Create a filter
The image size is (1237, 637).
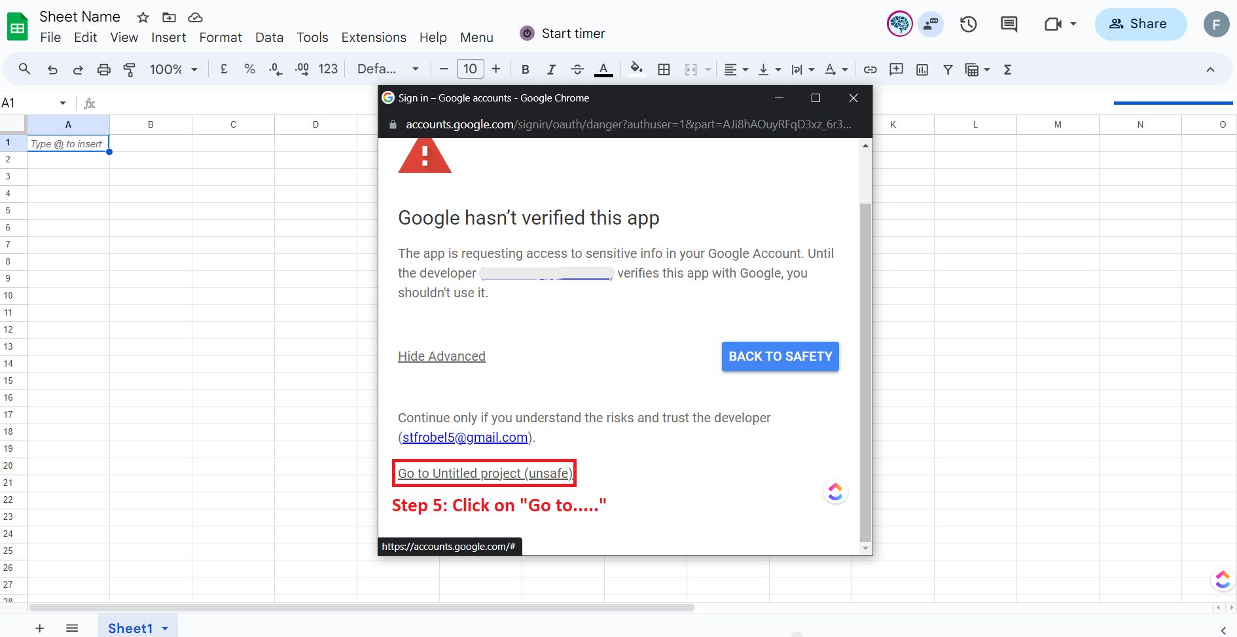tap(948, 69)
